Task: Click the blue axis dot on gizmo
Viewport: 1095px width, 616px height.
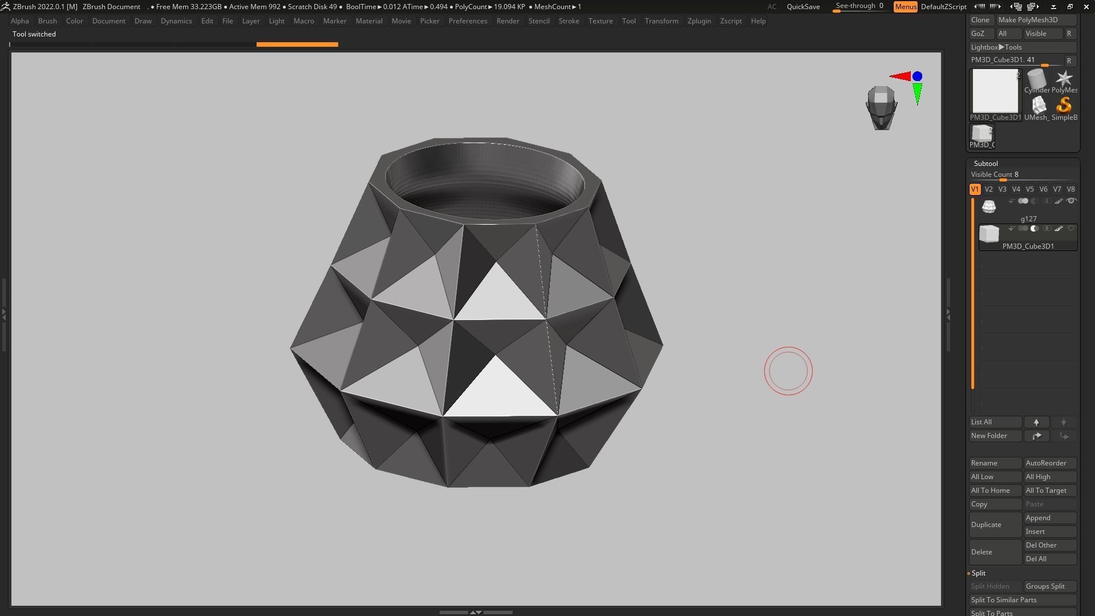Action: (917, 76)
